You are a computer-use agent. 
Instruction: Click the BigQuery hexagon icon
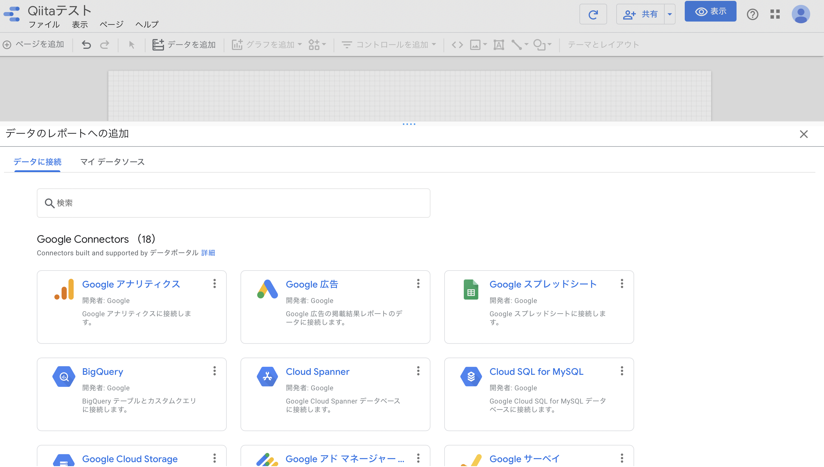pos(64,376)
